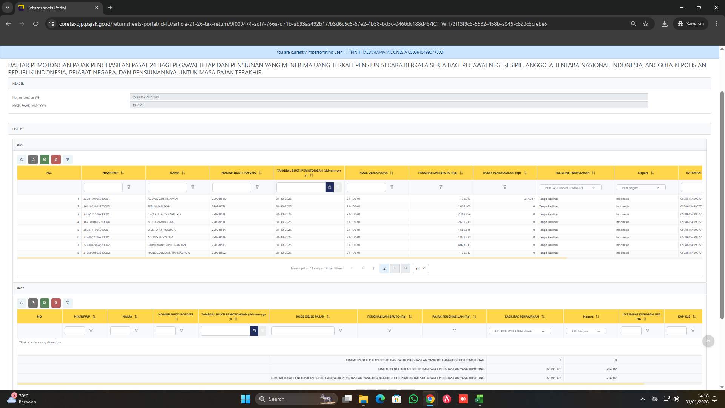
Task: Open the page size selector showing 10
Action: coord(420,269)
